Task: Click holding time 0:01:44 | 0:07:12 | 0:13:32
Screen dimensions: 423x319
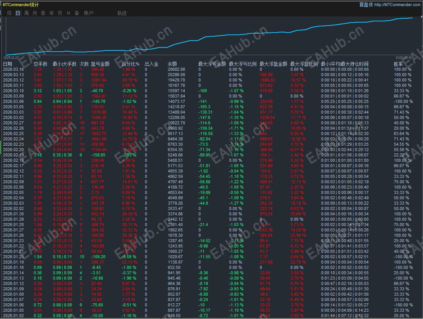Action: point(345,316)
